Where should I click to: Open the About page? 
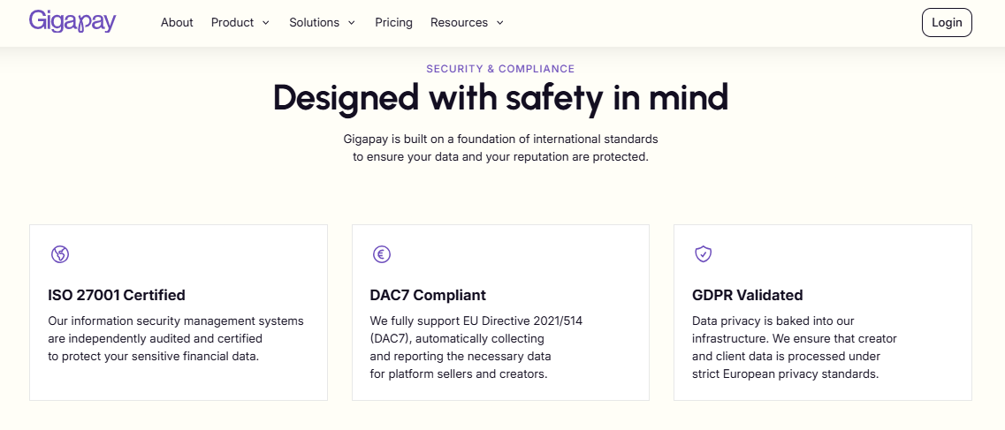pos(177,22)
